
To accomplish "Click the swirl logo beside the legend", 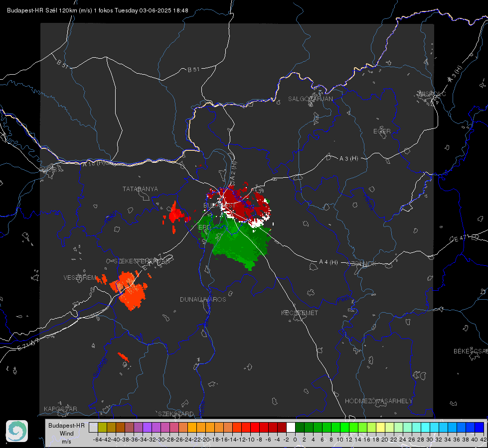I will coord(17,431).
